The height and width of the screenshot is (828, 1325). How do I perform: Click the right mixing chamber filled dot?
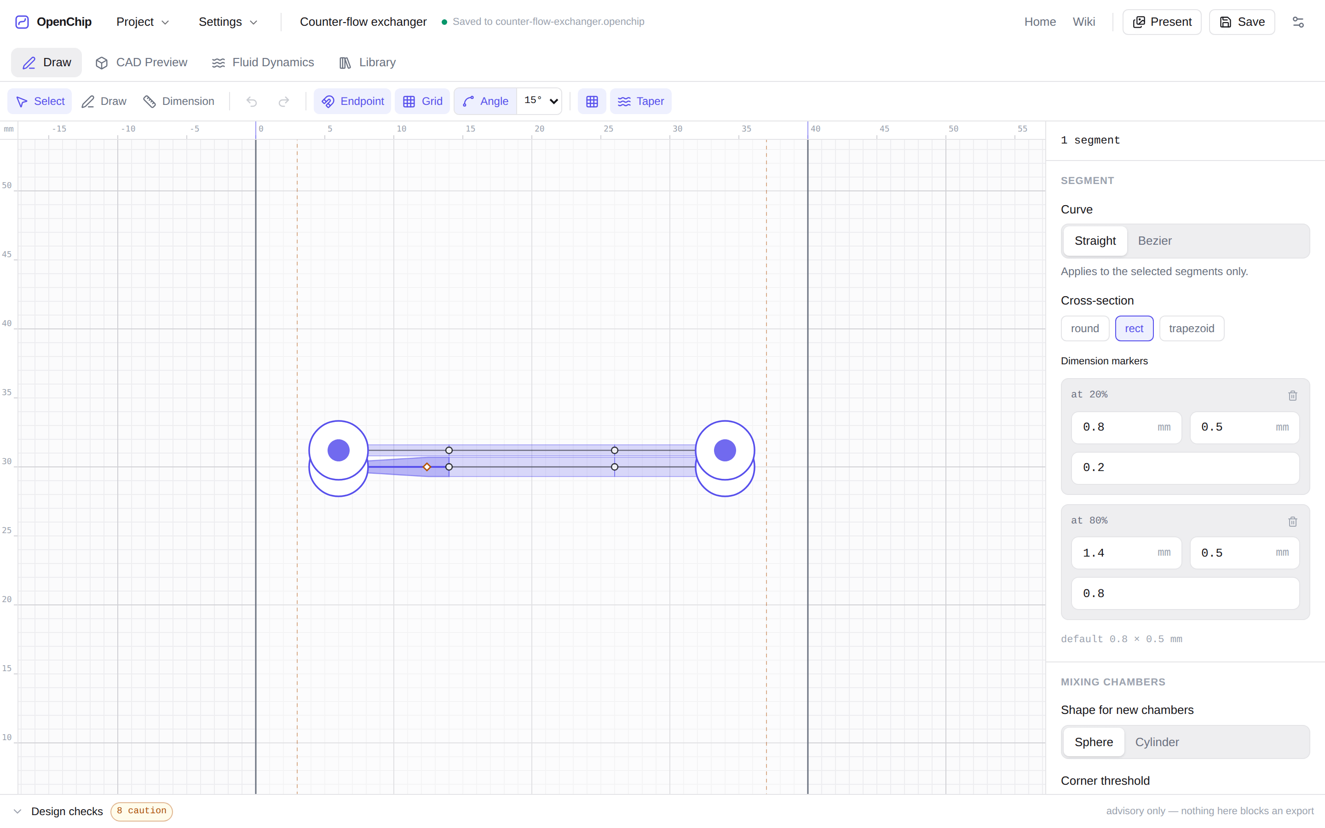[725, 450]
